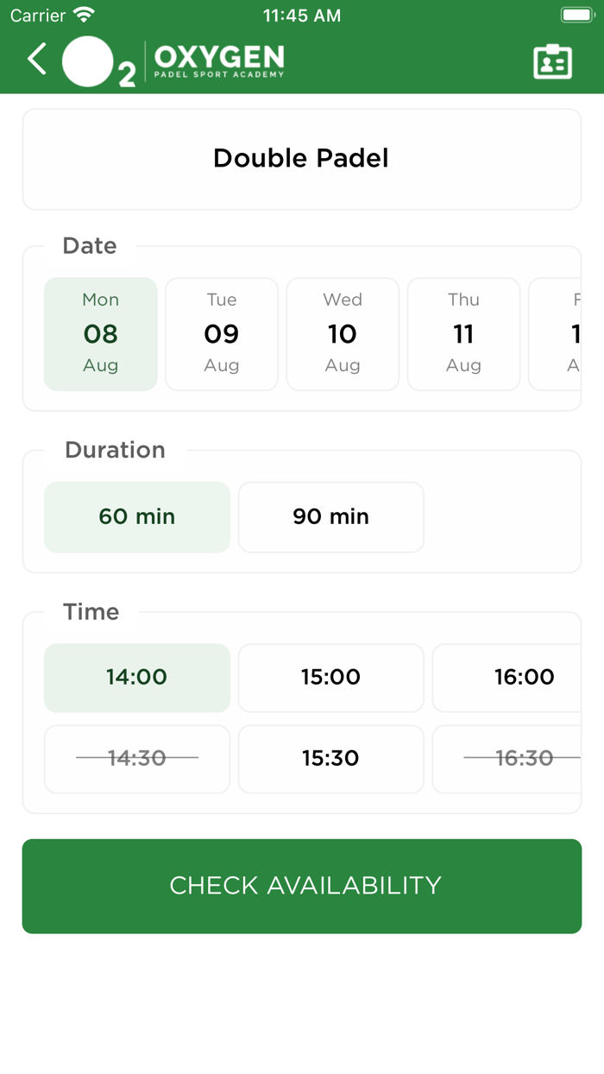Switch duration to 90 min

[x=330, y=516]
